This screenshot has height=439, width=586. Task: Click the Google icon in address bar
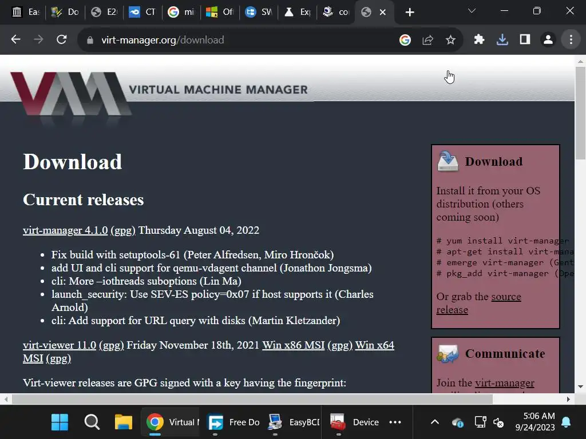point(405,39)
